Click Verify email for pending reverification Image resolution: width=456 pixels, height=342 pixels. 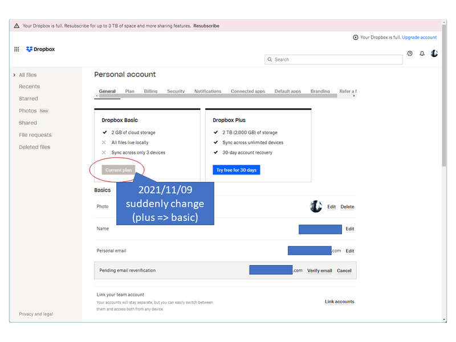pyautogui.click(x=319, y=271)
